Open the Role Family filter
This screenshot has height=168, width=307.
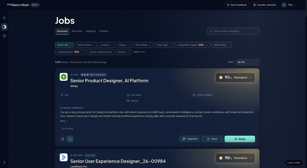(x=222, y=45)
